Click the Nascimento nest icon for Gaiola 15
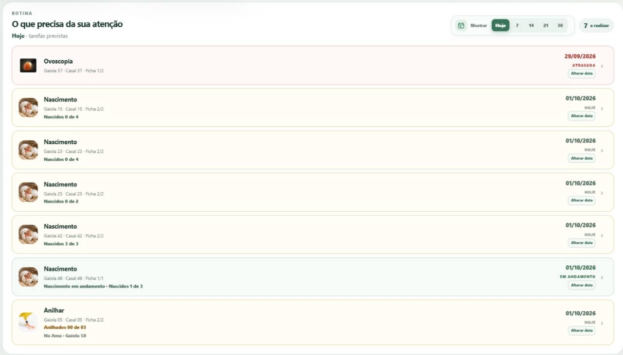 28,108
